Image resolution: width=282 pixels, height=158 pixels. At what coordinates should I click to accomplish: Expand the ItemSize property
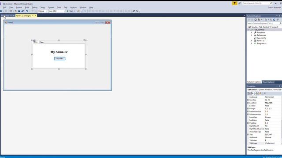(248, 100)
